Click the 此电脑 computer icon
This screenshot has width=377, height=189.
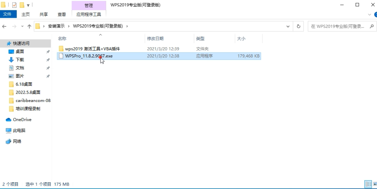pos(8,130)
